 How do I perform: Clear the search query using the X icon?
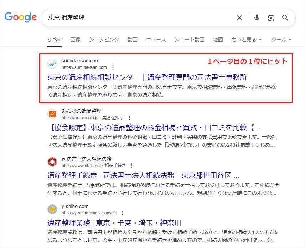(239, 18)
